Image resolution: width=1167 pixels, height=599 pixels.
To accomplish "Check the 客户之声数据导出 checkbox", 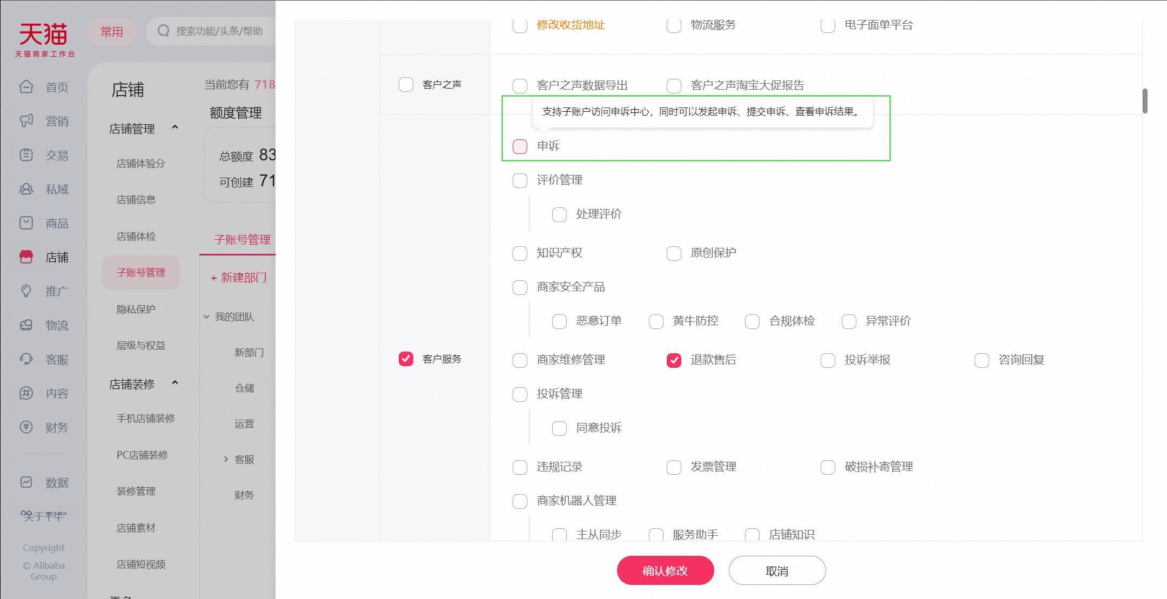I will (x=520, y=86).
